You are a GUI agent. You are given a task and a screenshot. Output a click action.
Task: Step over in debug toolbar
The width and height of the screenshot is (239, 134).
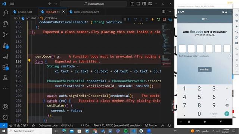point(135,19)
